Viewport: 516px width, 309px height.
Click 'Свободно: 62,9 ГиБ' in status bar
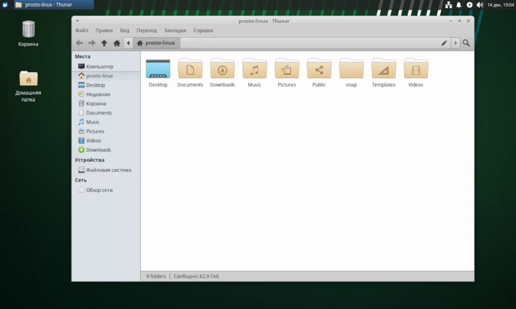click(x=196, y=276)
